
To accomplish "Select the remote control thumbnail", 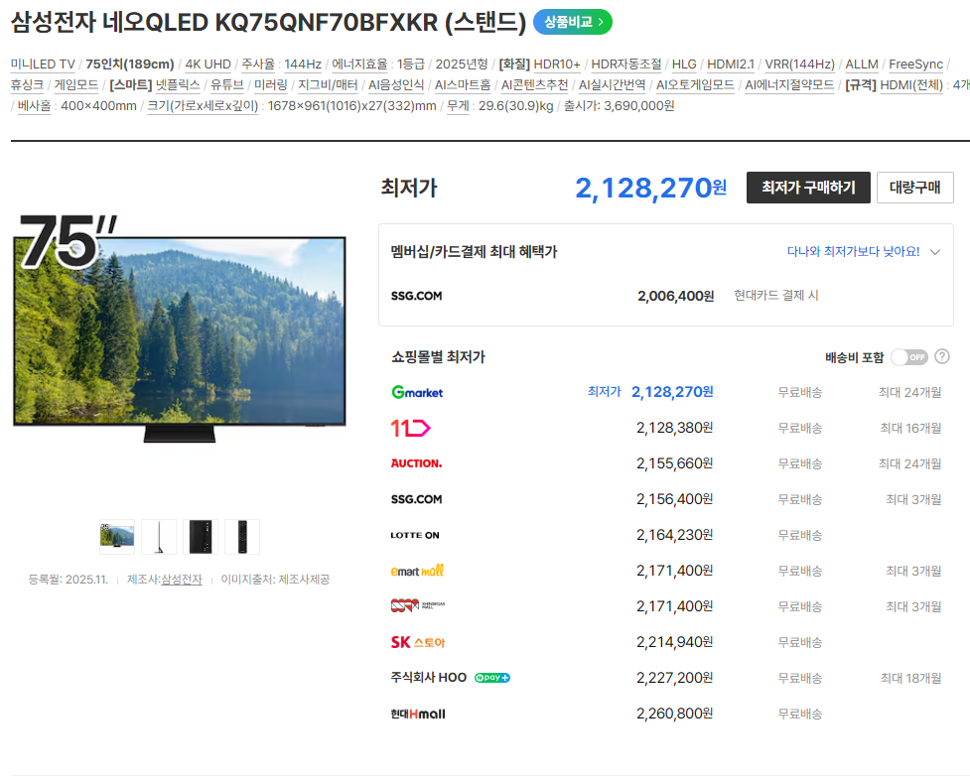I will [242, 536].
